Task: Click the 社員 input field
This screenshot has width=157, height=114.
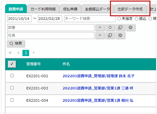Action: point(51,35)
